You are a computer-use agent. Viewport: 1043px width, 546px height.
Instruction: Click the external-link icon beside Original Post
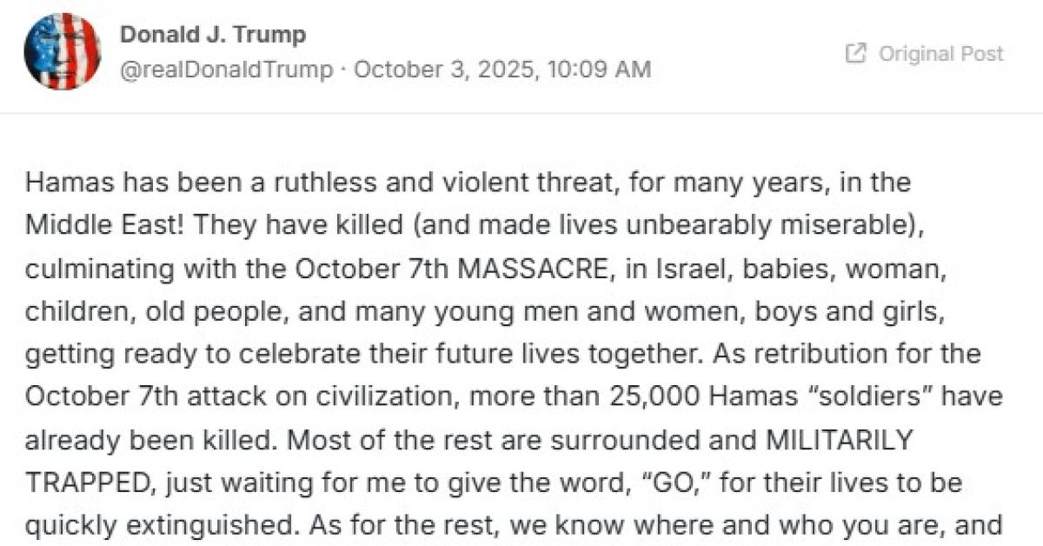(x=856, y=53)
